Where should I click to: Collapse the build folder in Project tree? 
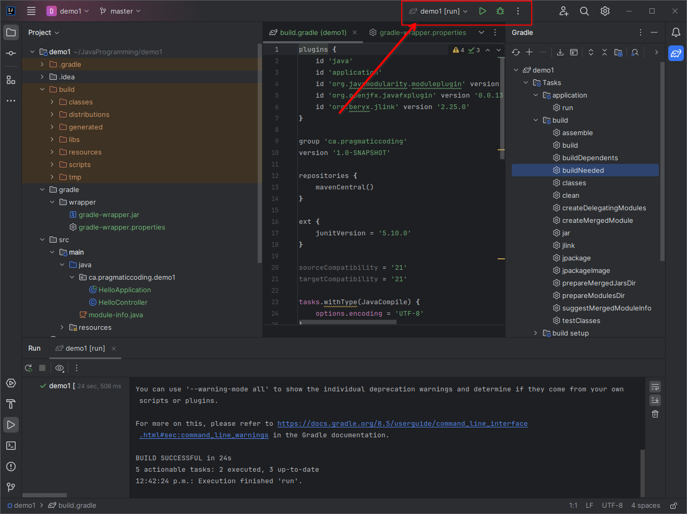[x=42, y=90]
